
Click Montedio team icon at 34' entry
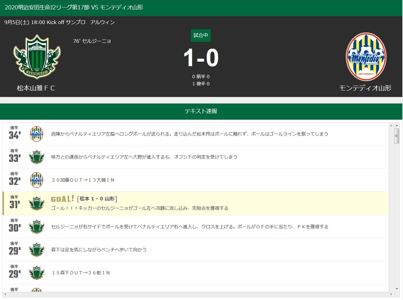37,134
